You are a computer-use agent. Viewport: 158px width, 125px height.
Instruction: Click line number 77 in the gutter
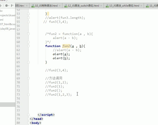[18, 111]
